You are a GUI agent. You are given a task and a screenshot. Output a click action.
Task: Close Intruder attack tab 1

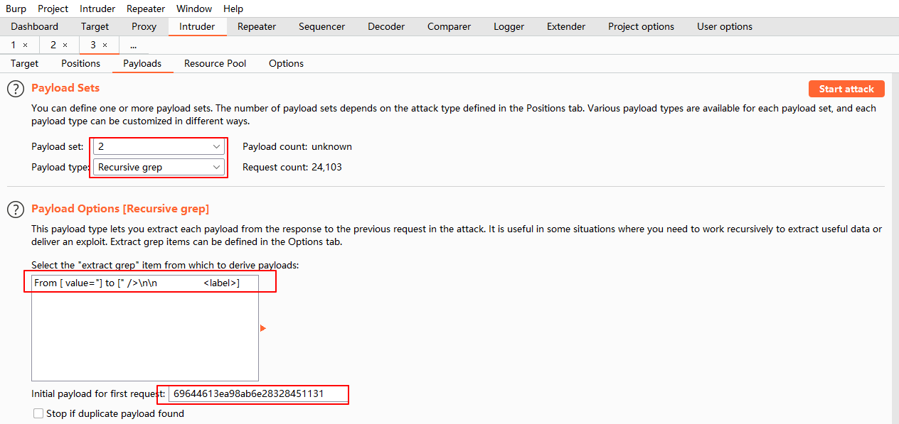pyautogui.click(x=26, y=45)
